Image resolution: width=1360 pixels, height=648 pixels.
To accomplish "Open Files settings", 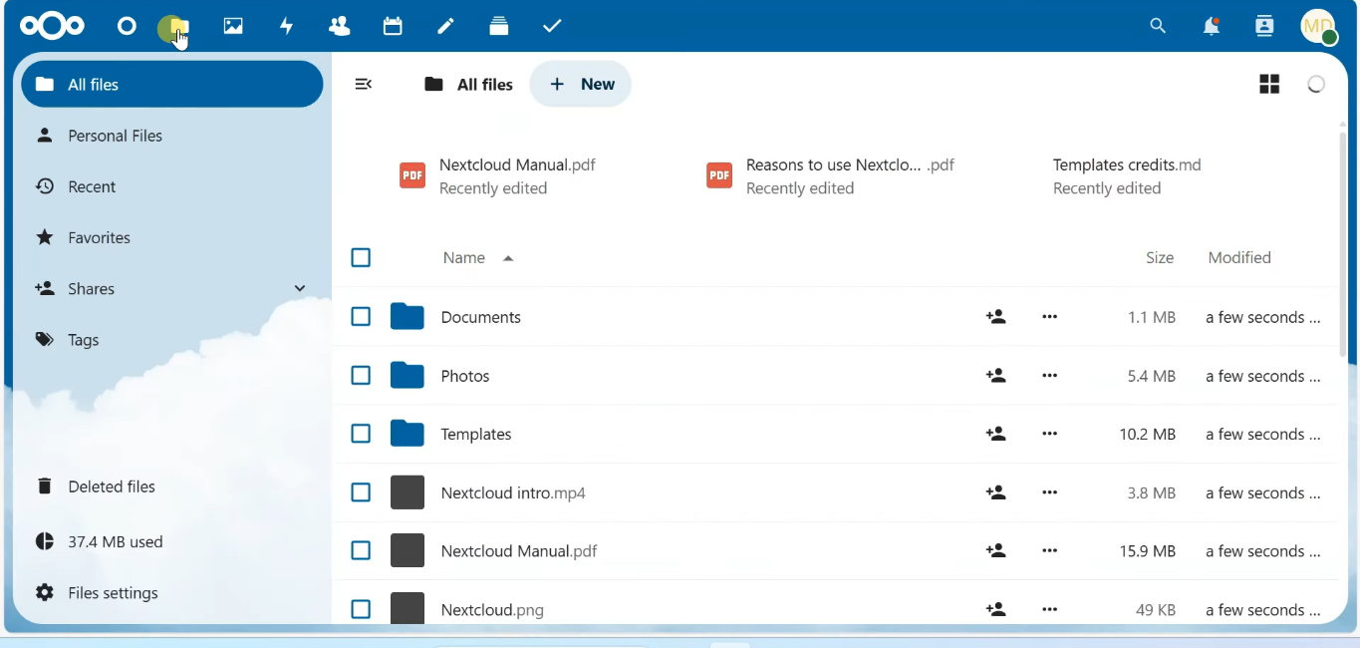I will tap(172, 594).
